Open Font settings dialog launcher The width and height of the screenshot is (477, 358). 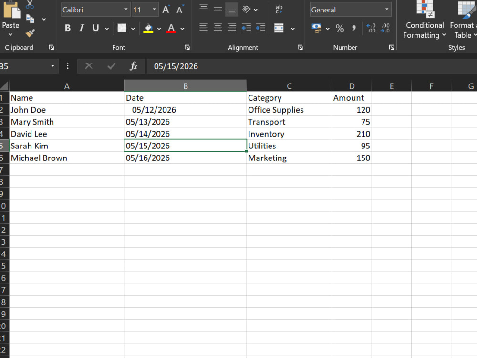(187, 47)
